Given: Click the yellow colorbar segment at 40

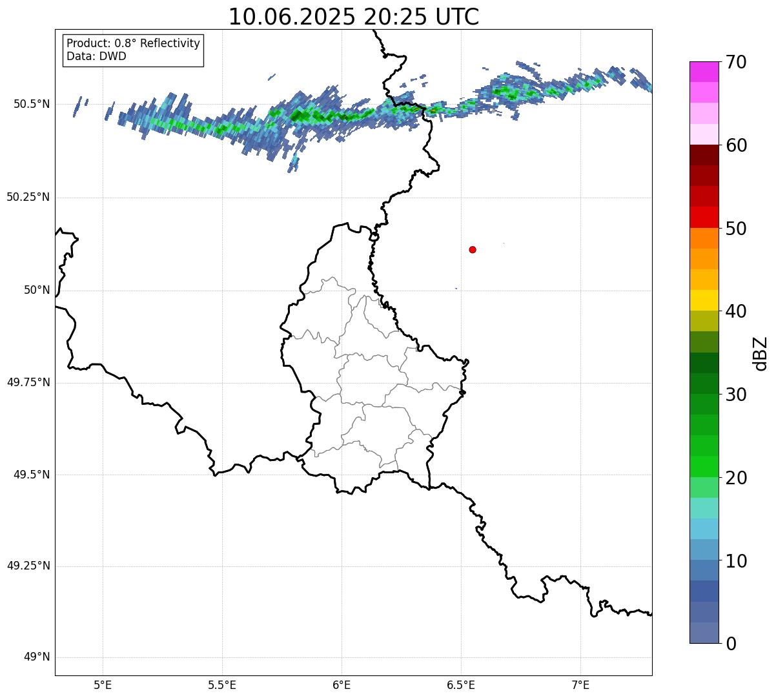Looking at the screenshot, I should pos(704,301).
